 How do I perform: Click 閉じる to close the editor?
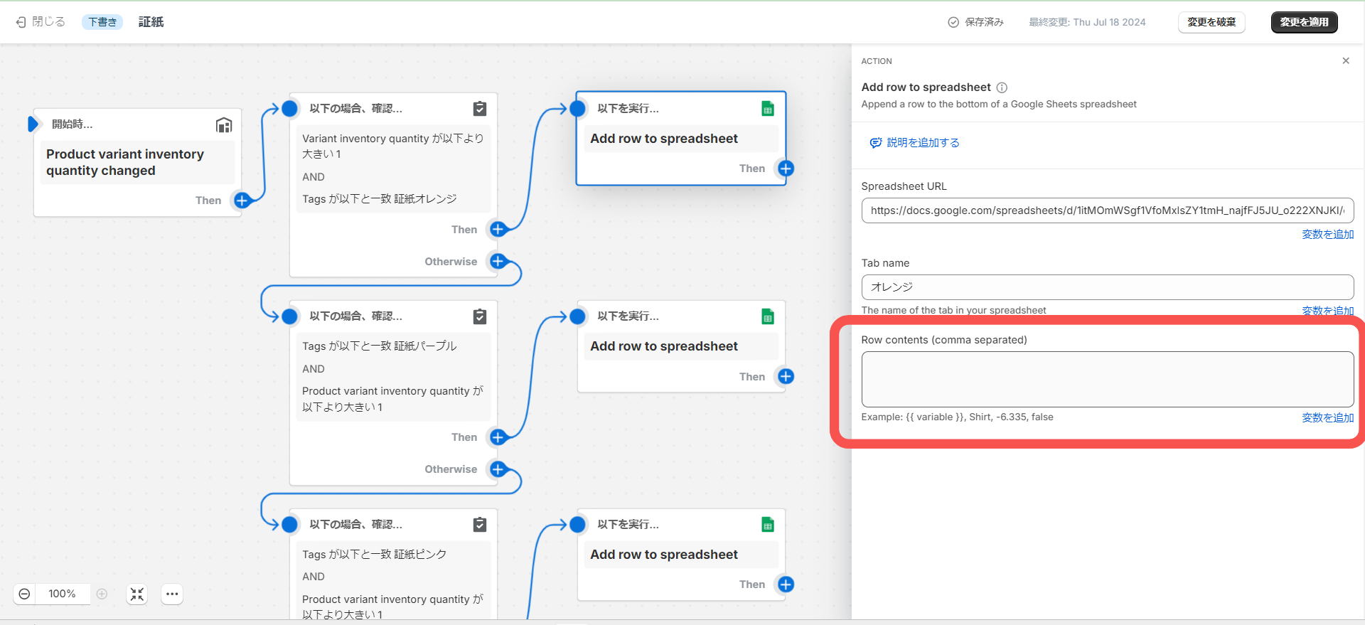point(41,22)
